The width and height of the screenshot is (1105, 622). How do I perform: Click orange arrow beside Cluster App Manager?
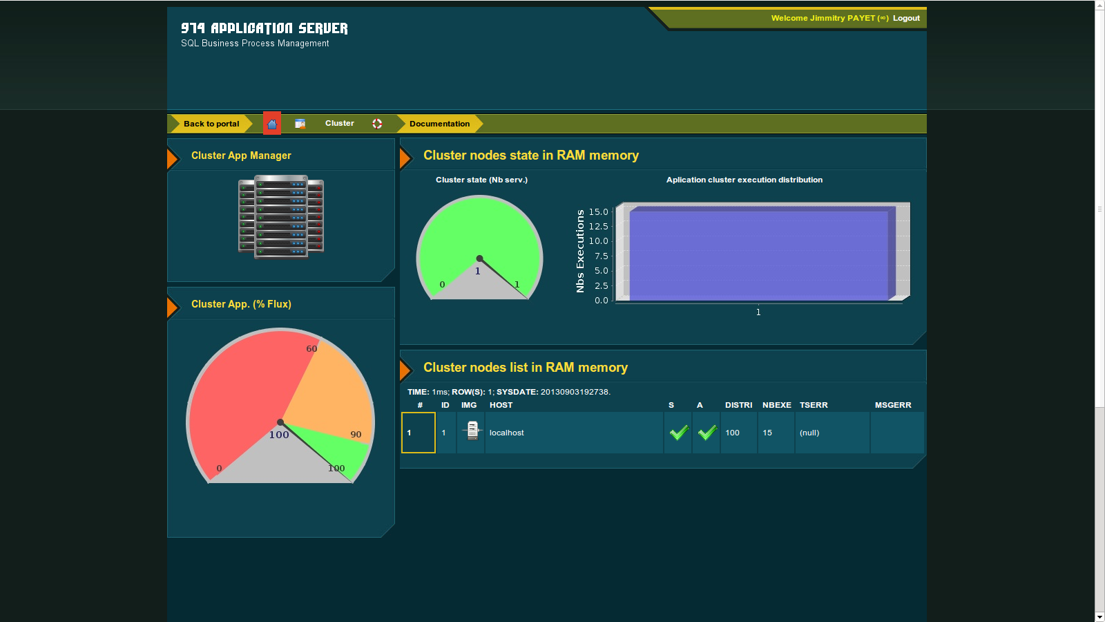coord(172,158)
